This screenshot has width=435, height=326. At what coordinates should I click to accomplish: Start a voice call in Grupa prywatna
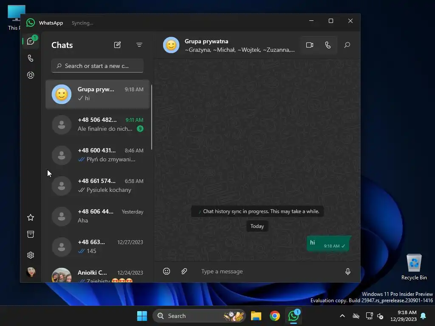[x=328, y=45]
